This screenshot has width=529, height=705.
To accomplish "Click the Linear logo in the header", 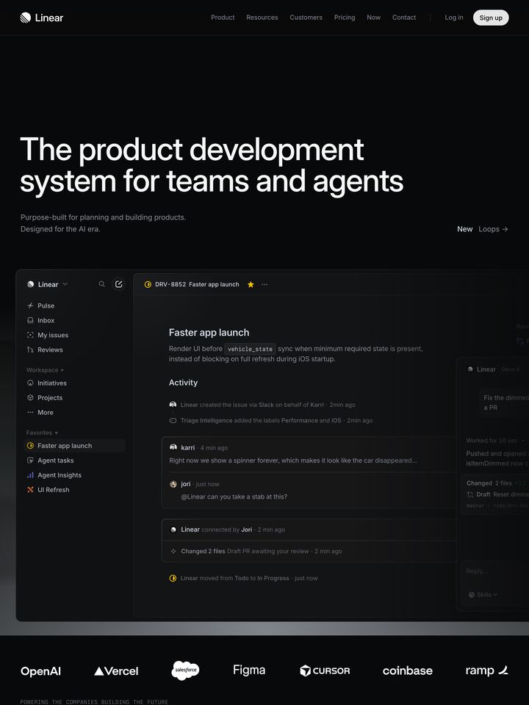I will click(41, 18).
